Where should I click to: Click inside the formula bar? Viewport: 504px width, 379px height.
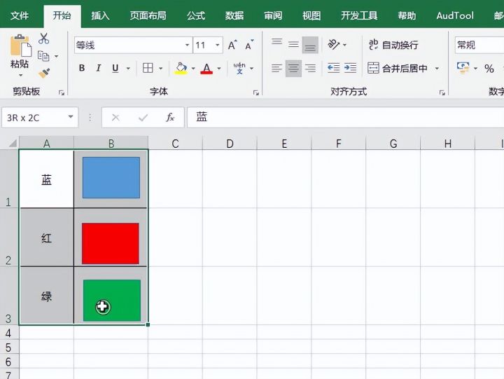(x=346, y=118)
